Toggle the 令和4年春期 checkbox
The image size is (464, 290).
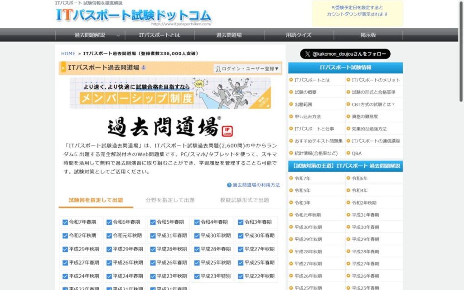[197, 222]
